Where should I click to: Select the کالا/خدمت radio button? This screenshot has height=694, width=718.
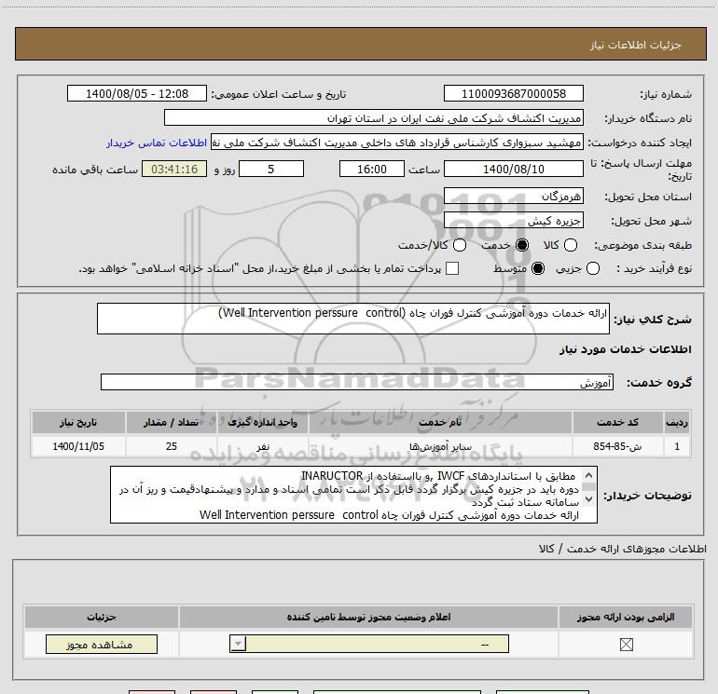point(460,245)
